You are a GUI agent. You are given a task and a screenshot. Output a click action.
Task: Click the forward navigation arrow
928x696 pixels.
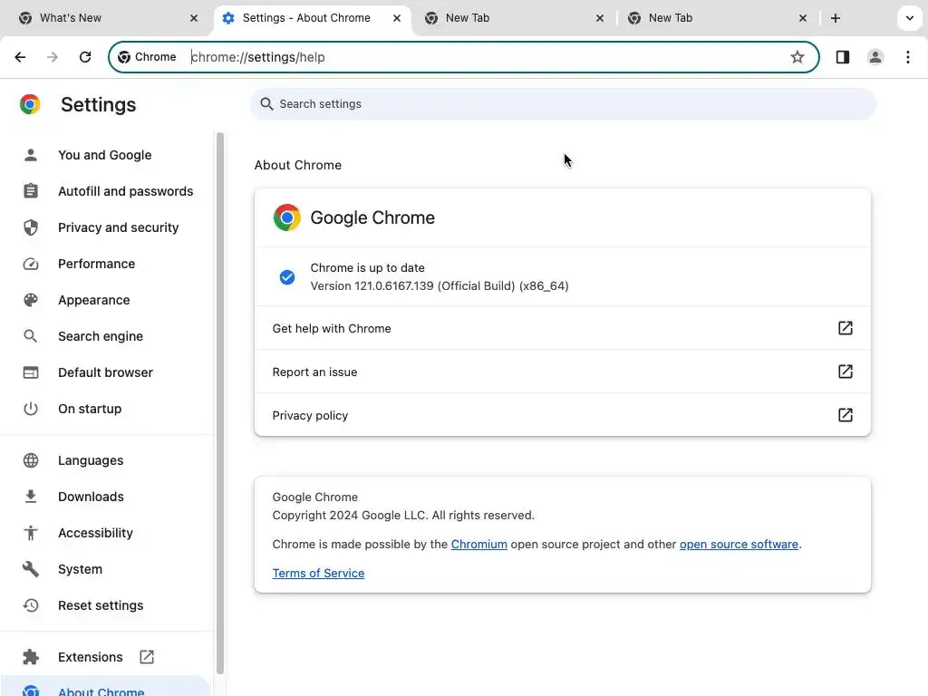point(52,57)
